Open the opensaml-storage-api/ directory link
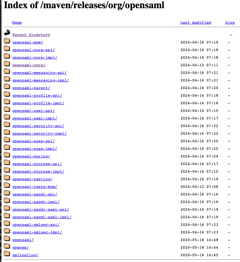Screen dimensions: 240x262 37,164
